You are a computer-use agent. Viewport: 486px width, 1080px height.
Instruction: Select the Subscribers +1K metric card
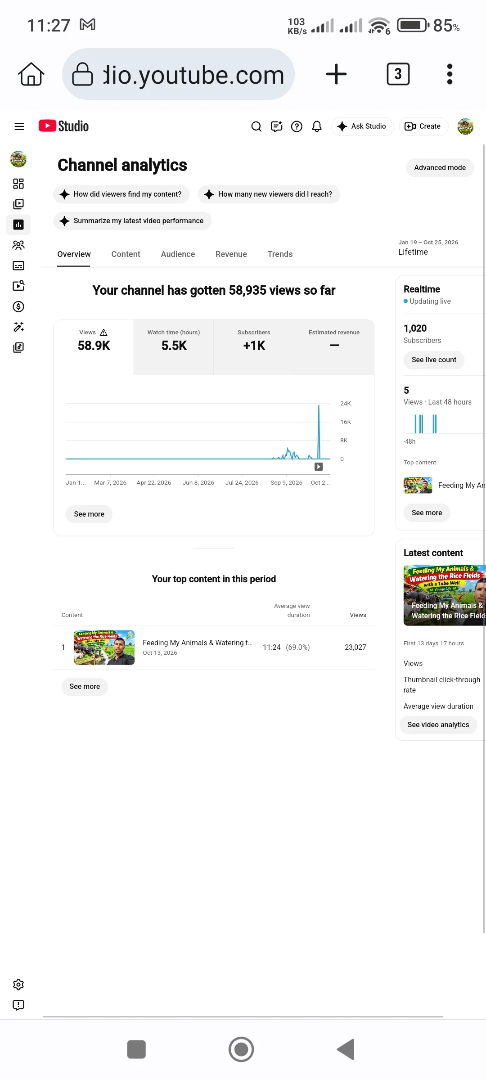pos(254,347)
